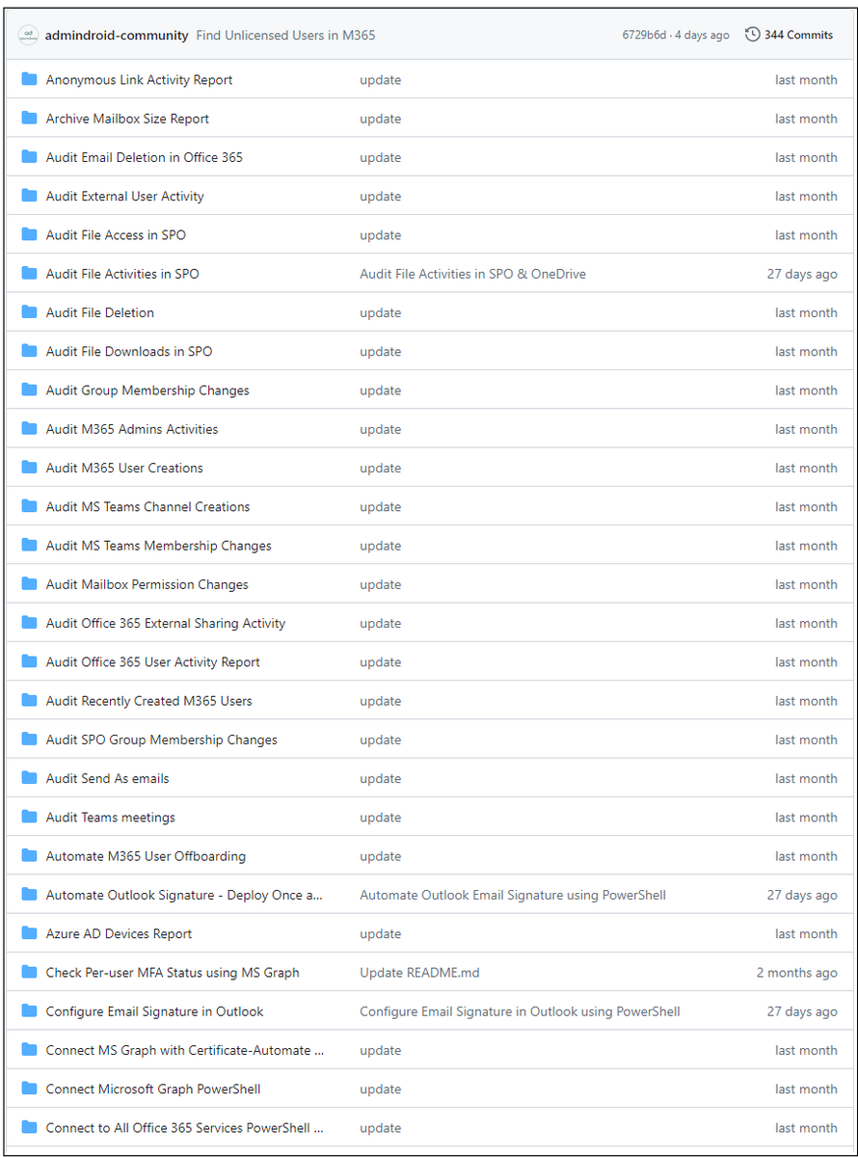Click folder icon for Archive Mailbox Size Report
This screenshot has width=858, height=1157.
(x=29, y=118)
